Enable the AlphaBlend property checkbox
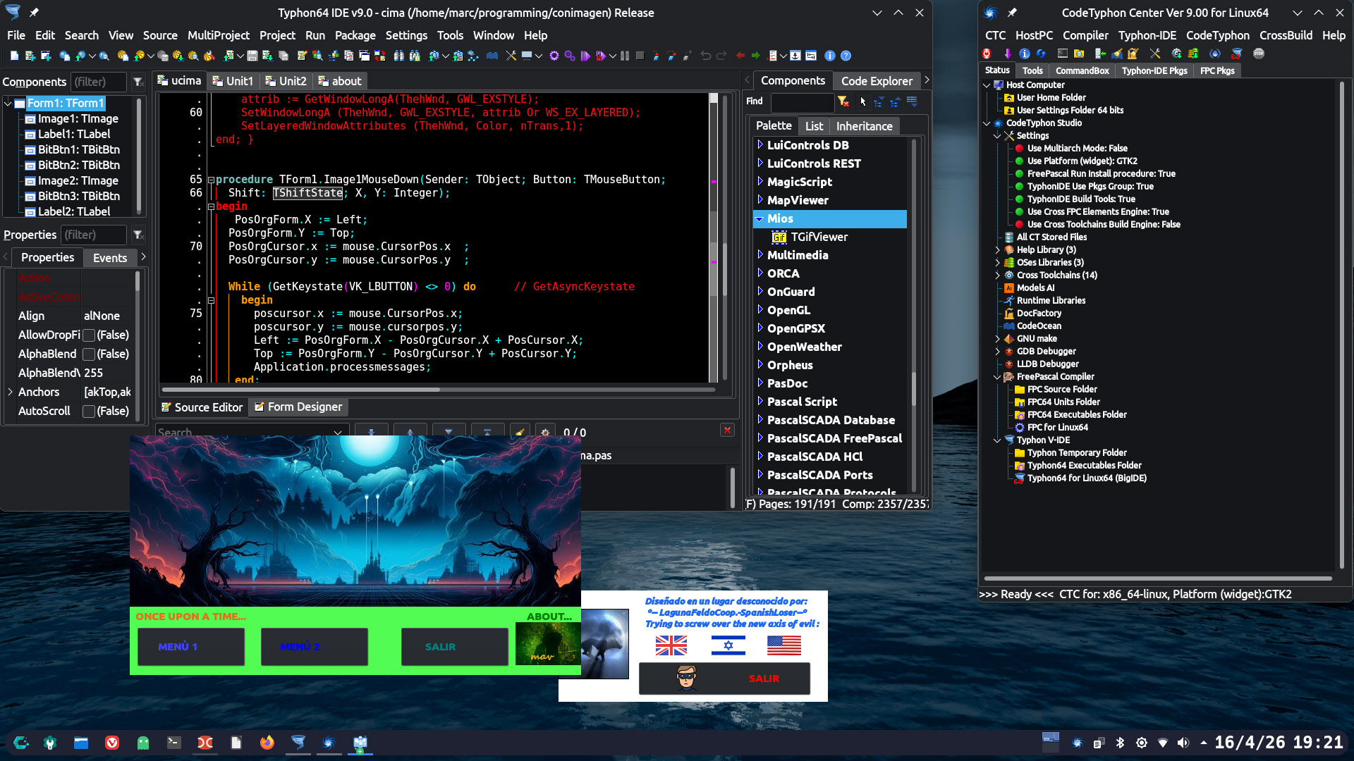 pos(89,354)
